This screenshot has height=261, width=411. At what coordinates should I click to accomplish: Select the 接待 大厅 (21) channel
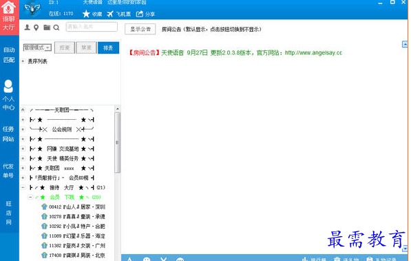point(67,187)
